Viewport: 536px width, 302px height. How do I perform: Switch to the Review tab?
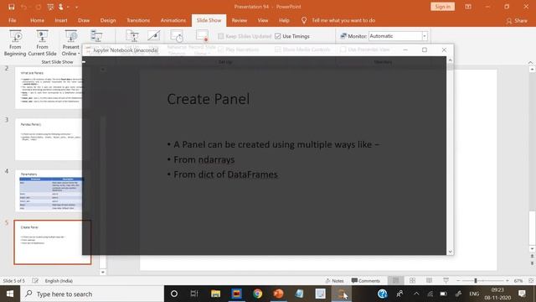pyautogui.click(x=240, y=20)
